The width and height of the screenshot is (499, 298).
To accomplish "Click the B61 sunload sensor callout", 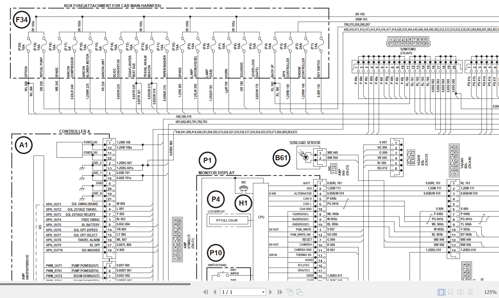I will pos(281,158).
